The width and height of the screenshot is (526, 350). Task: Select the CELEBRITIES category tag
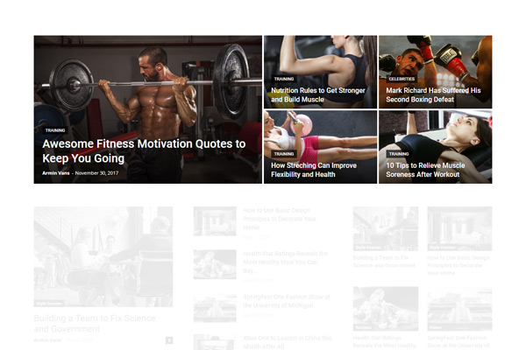(402, 79)
